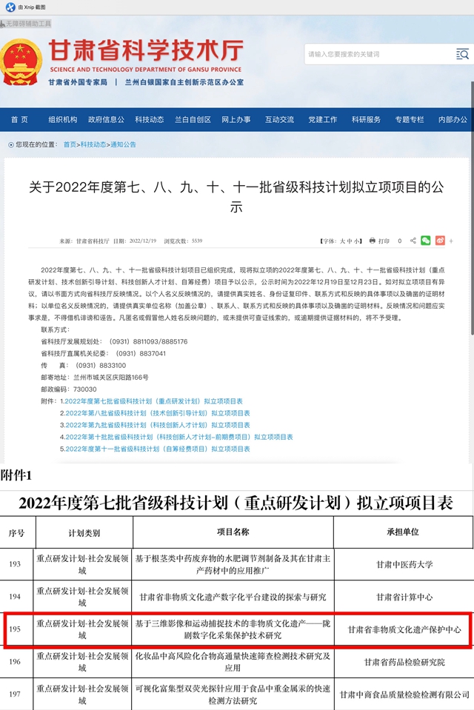
Task: Click the 通知公告 breadcrumb link
Action: pos(123,144)
